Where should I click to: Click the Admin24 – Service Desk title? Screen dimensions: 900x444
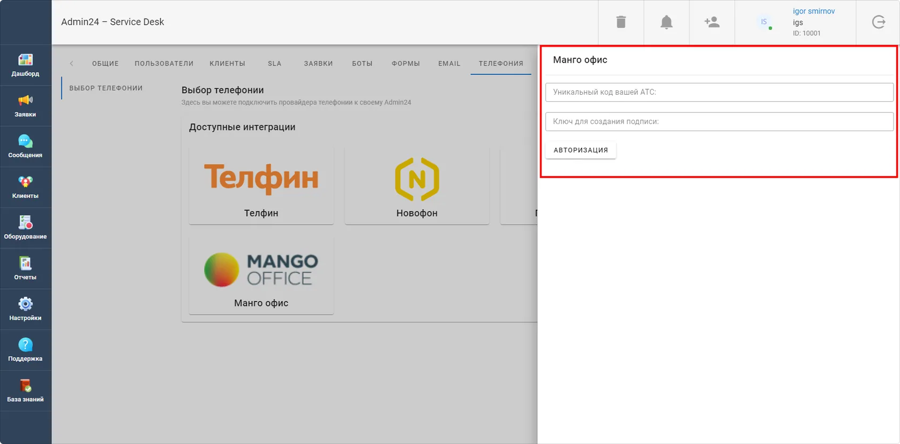pos(112,22)
